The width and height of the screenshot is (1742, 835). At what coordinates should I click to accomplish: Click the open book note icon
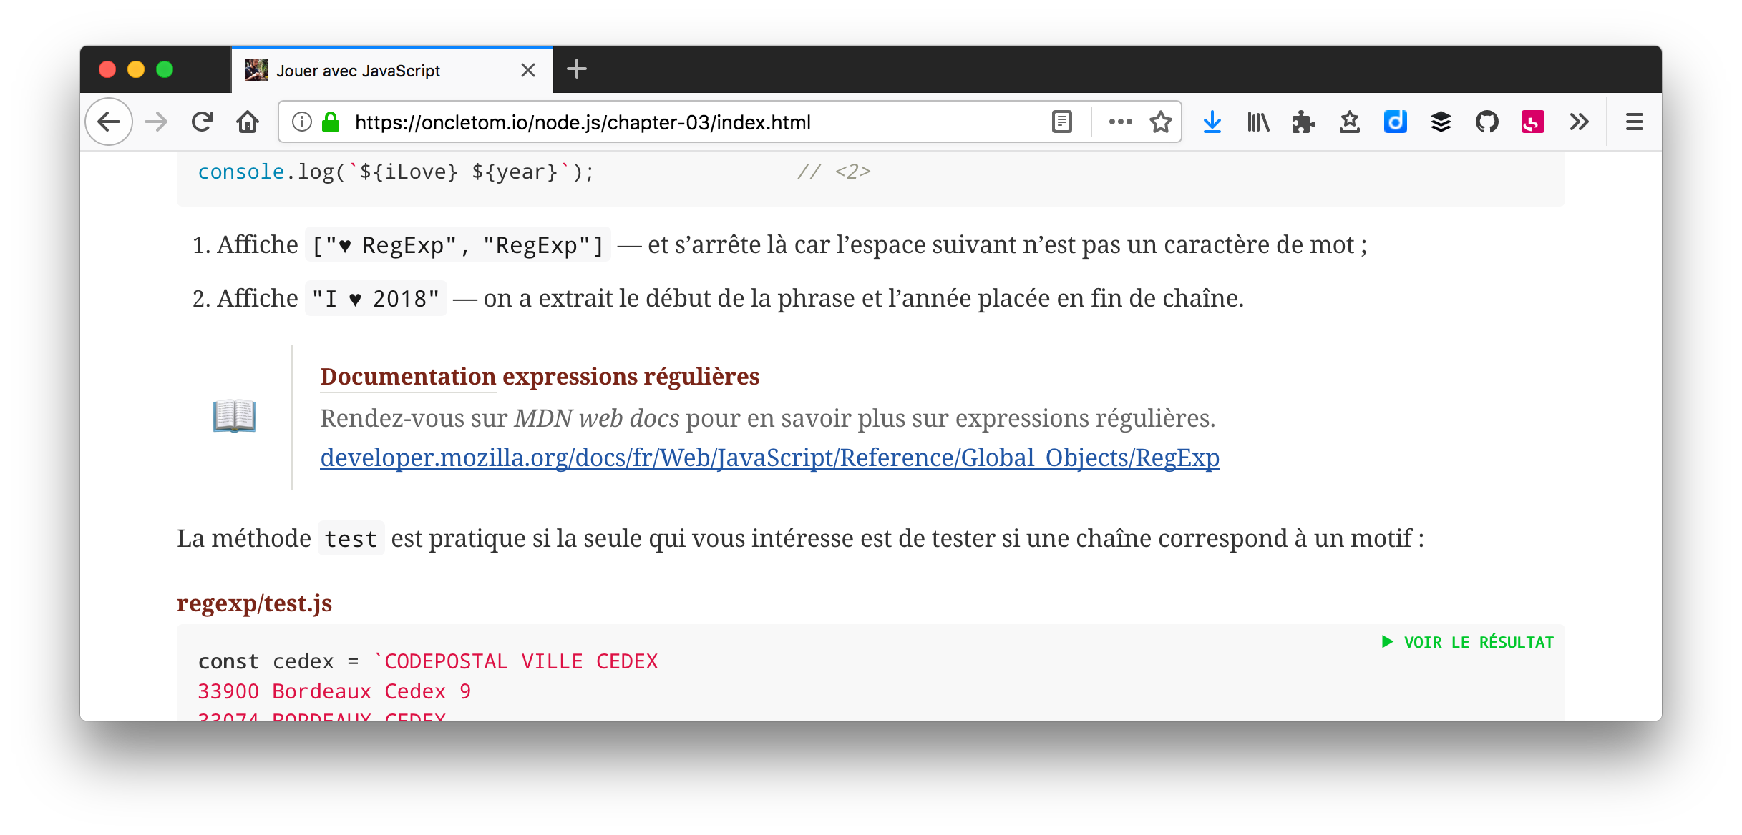[234, 416]
